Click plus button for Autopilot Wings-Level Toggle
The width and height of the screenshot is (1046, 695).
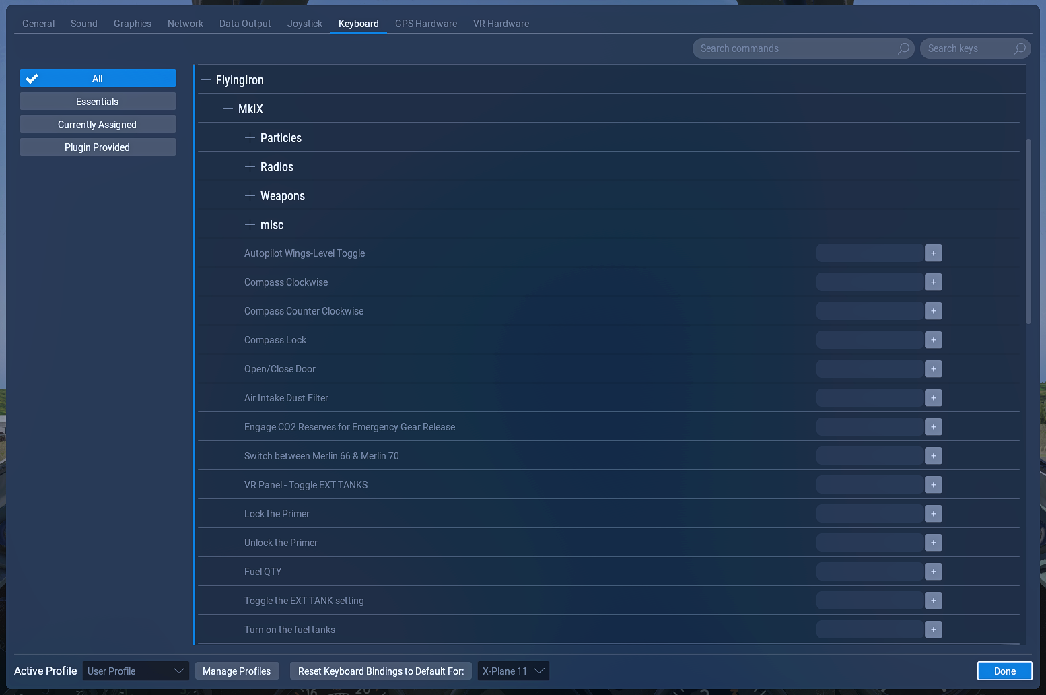click(x=933, y=253)
